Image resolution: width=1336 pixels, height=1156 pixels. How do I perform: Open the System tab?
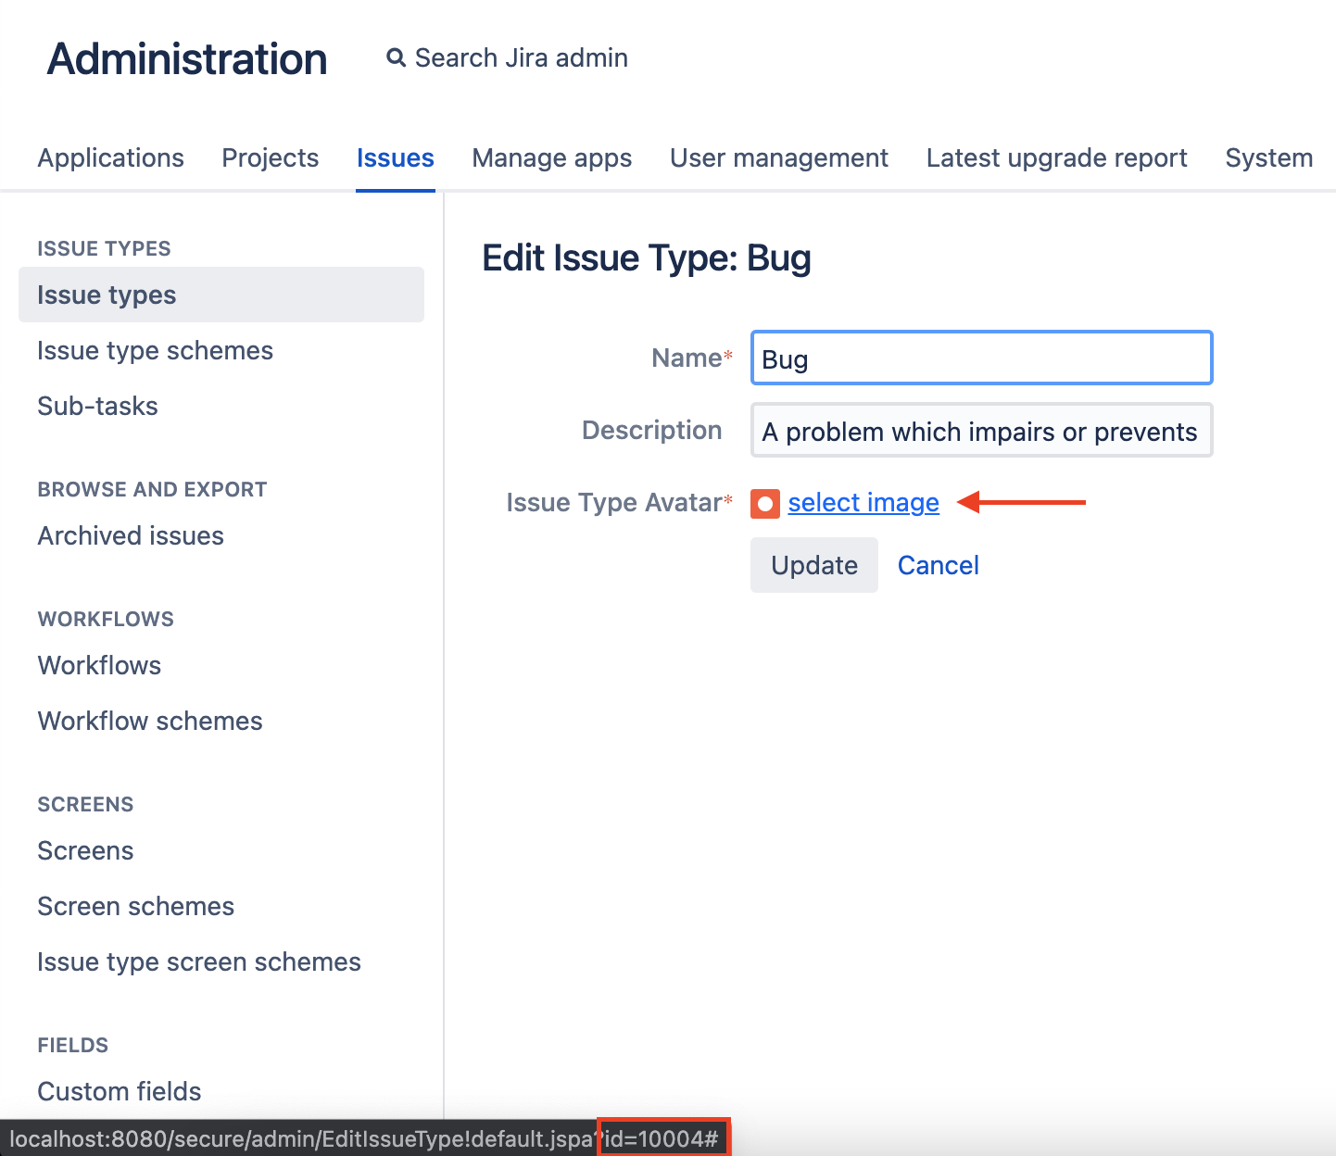(x=1267, y=158)
